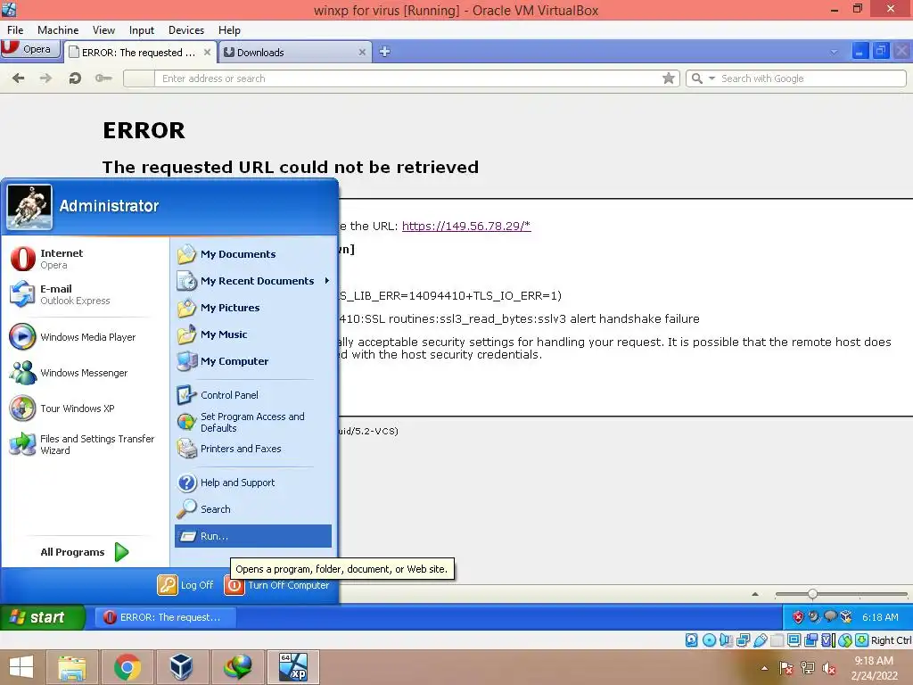Screen dimensions: 913x685
Task: Click VirtualBox audio indicator
Action: pos(726,640)
